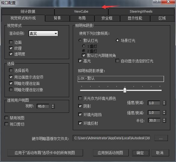Toggle 明暗处理选定面 checkbox
Screen dimensions: 176x162
(x=11, y=83)
